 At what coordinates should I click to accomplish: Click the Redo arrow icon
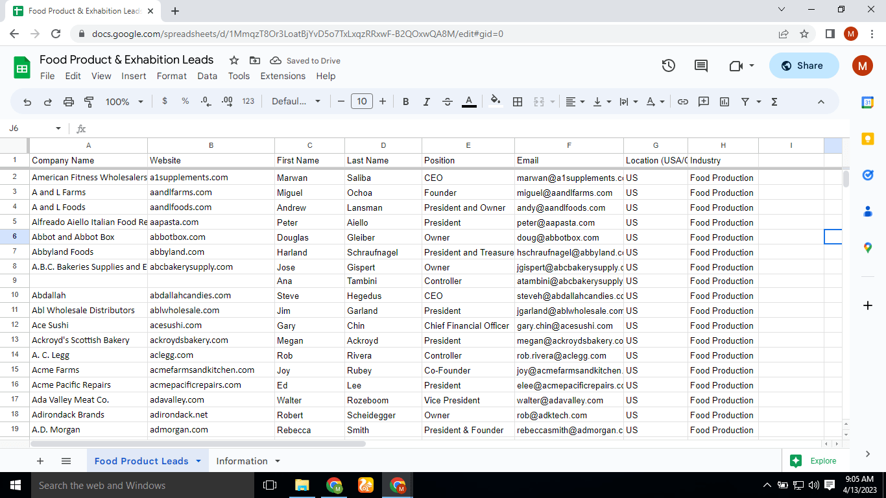48,102
